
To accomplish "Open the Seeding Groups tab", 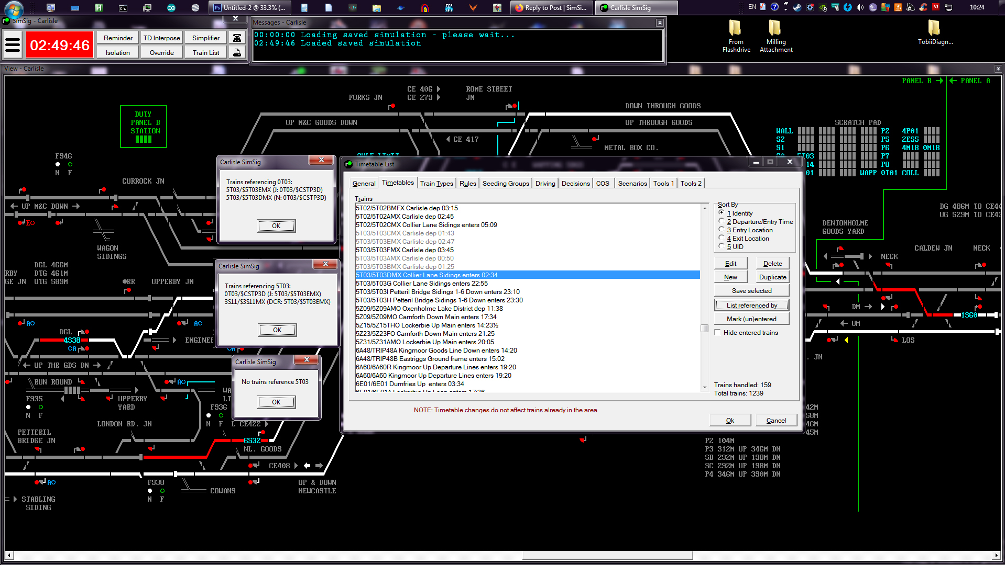I will (x=506, y=184).
